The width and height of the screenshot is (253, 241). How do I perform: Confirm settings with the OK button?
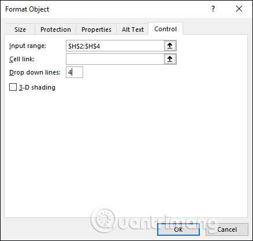click(x=178, y=229)
